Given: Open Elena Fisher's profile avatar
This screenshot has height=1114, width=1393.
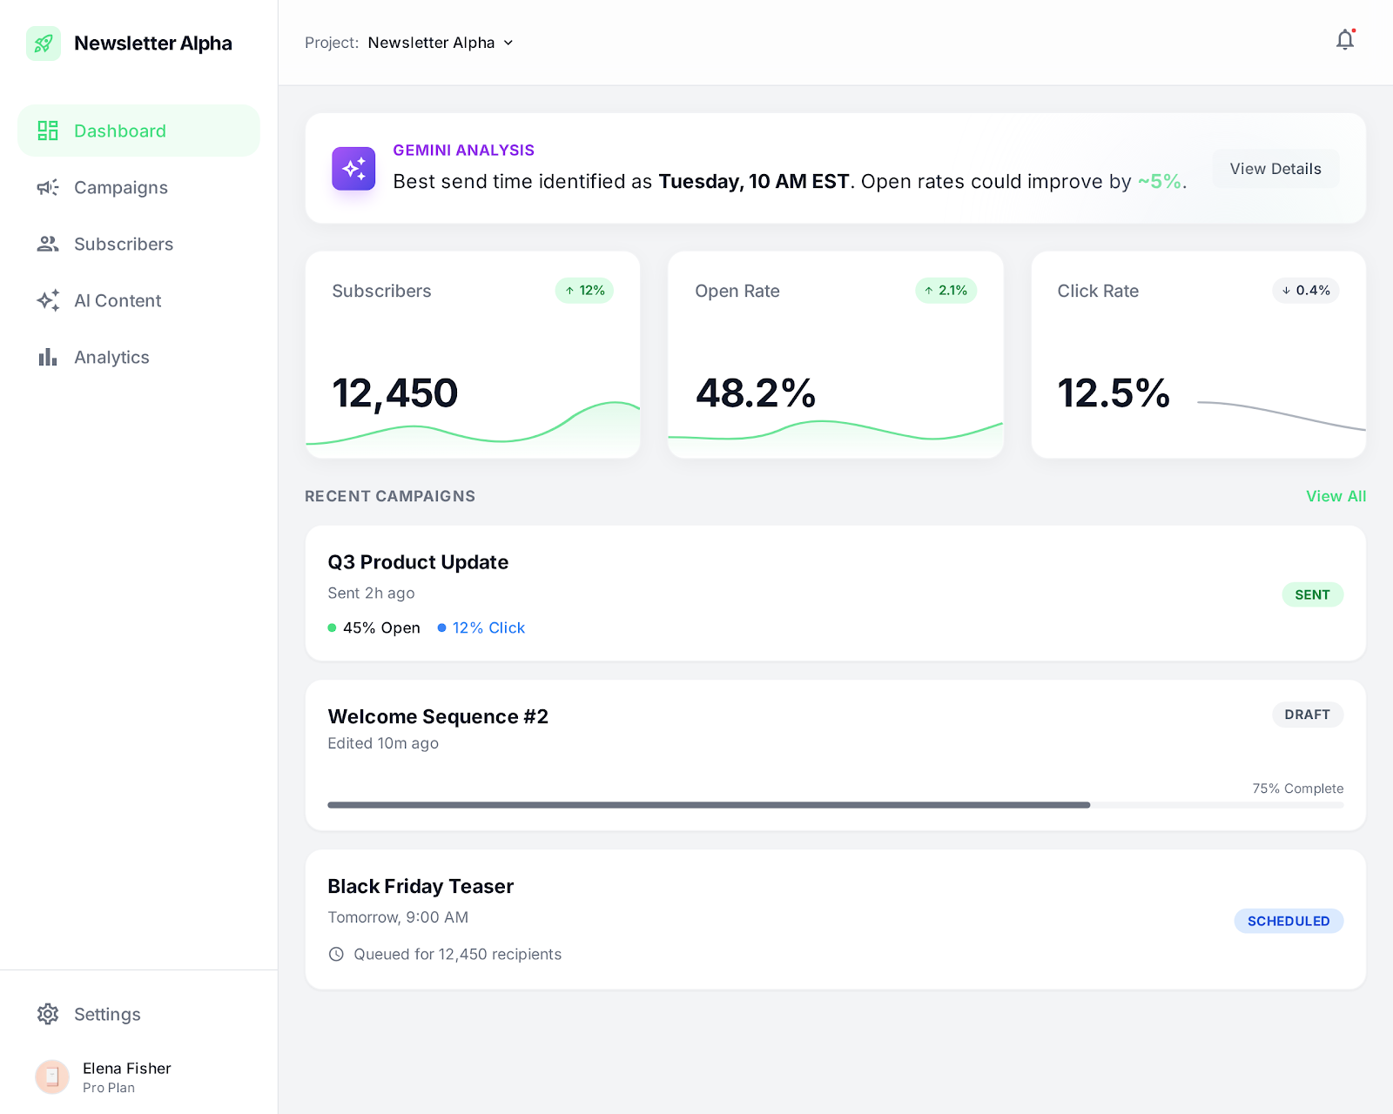Looking at the screenshot, I should coord(52,1077).
